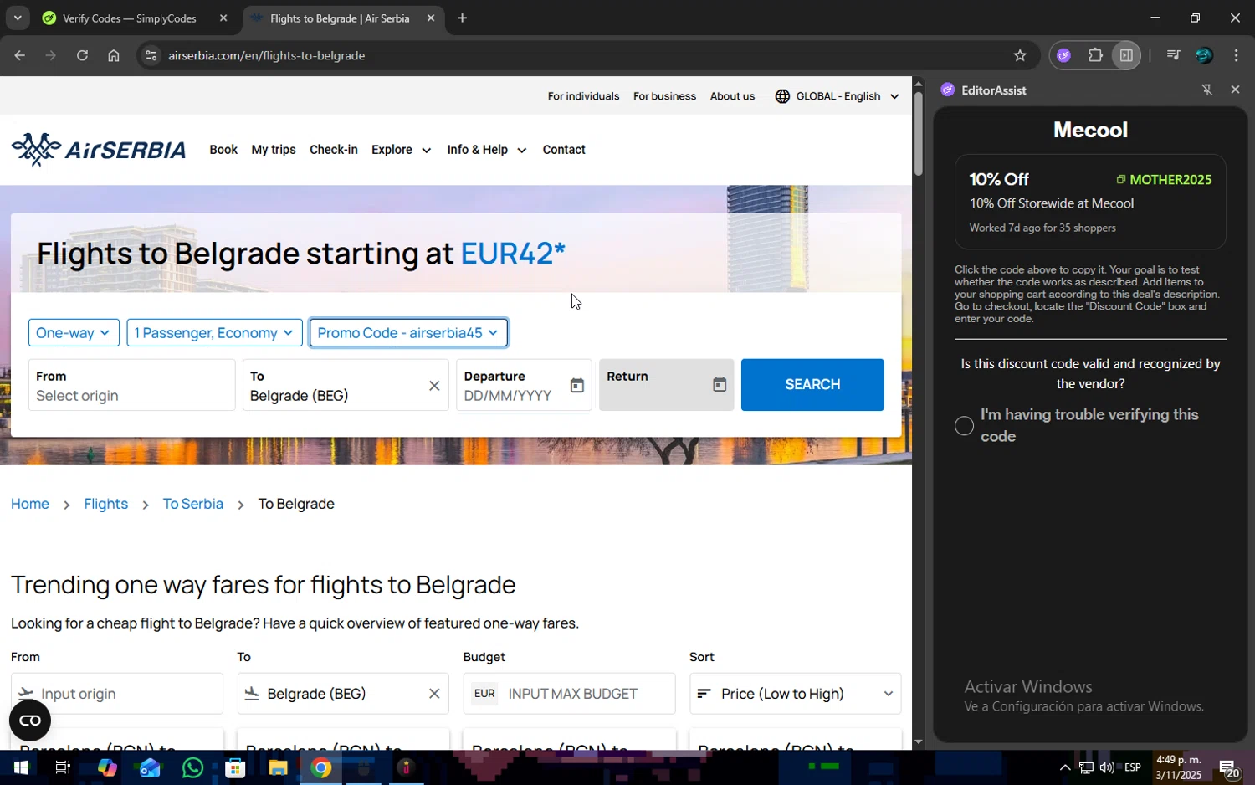The width and height of the screenshot is (1255, 785).
Task: Close the EditorAssist side panel
Action: pyautogui.click(x=1235, y=90)
